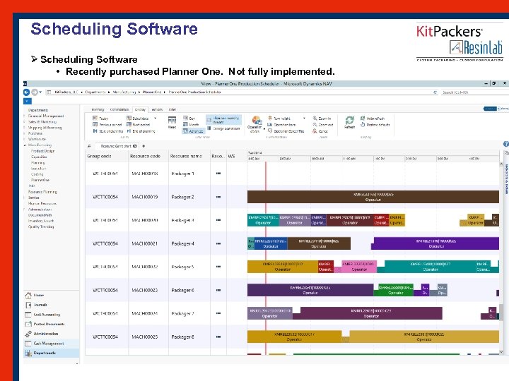The height and width of the screenshot is (381, 509).
Task: Click the Today button in the ribbon
Action: [100, 119]
